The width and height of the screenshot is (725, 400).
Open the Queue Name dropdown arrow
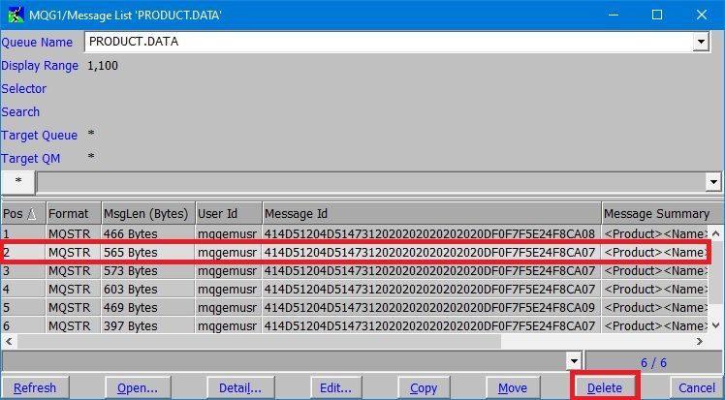(x=701, y=42)
